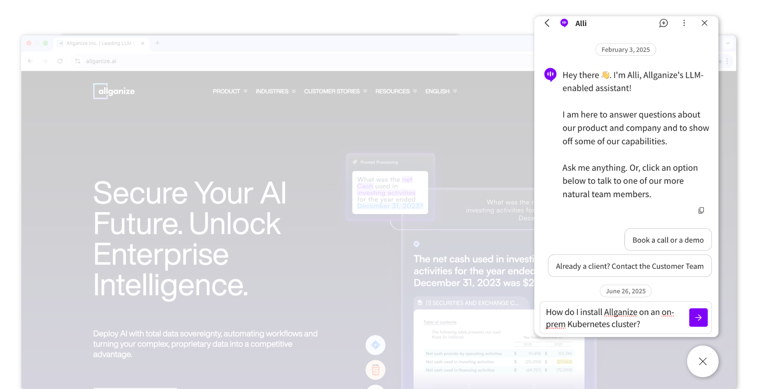
Task: Send the typed message with purple arrow
Action: coord(698,317)
